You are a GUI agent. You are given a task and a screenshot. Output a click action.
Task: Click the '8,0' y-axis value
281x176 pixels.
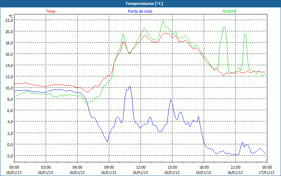coord(10,99)
